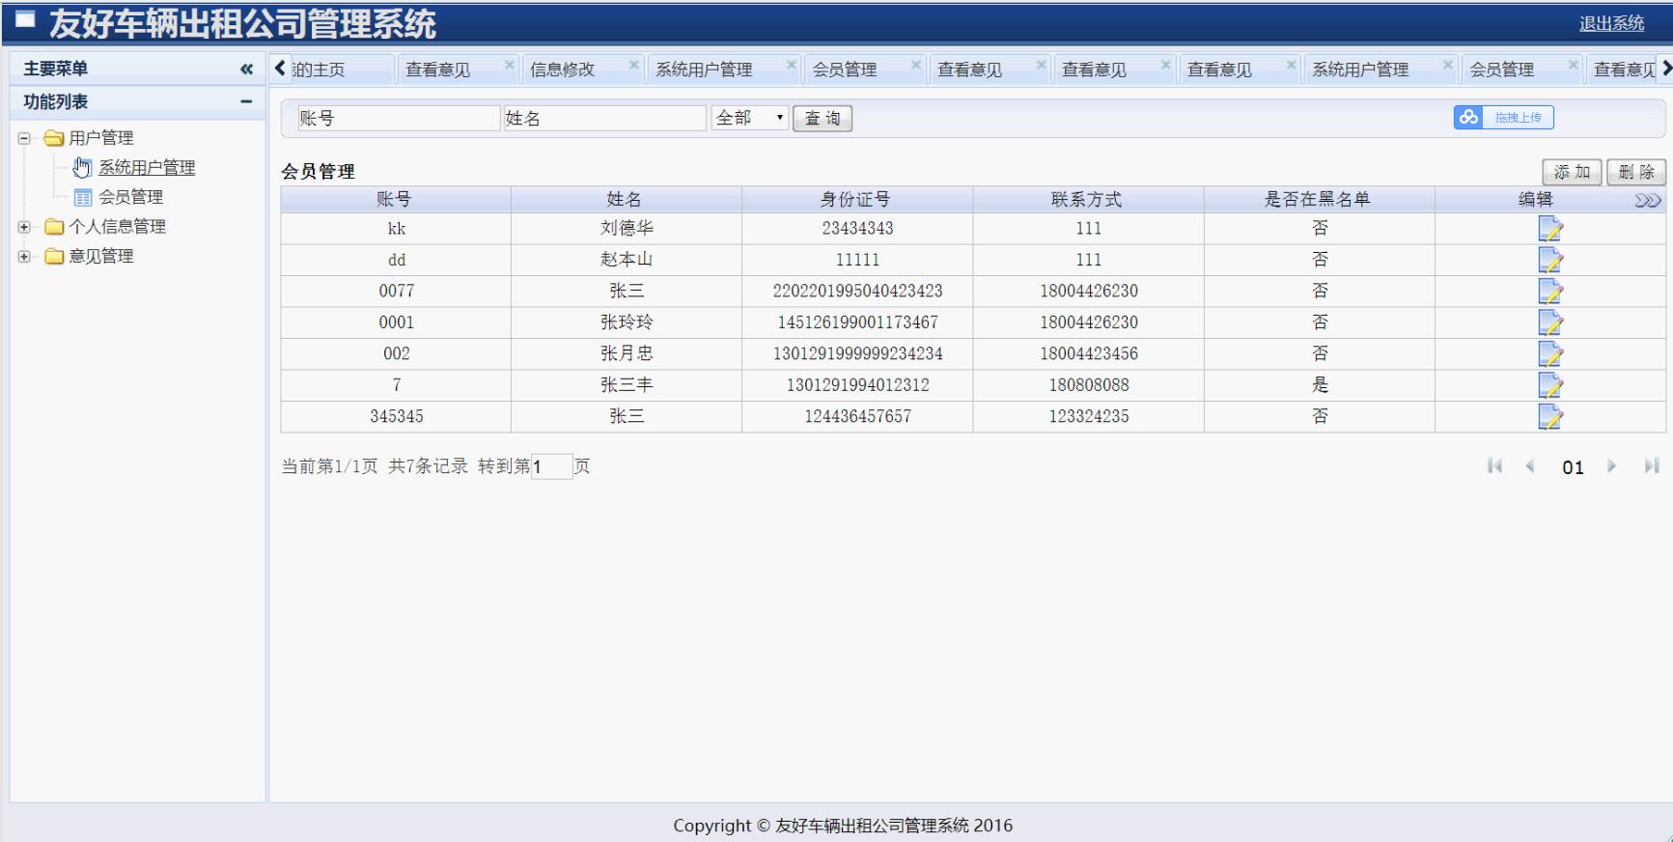Click the 会员管理 tree item icon
The image size is (1673, 842).
click(x=83, y=197)
